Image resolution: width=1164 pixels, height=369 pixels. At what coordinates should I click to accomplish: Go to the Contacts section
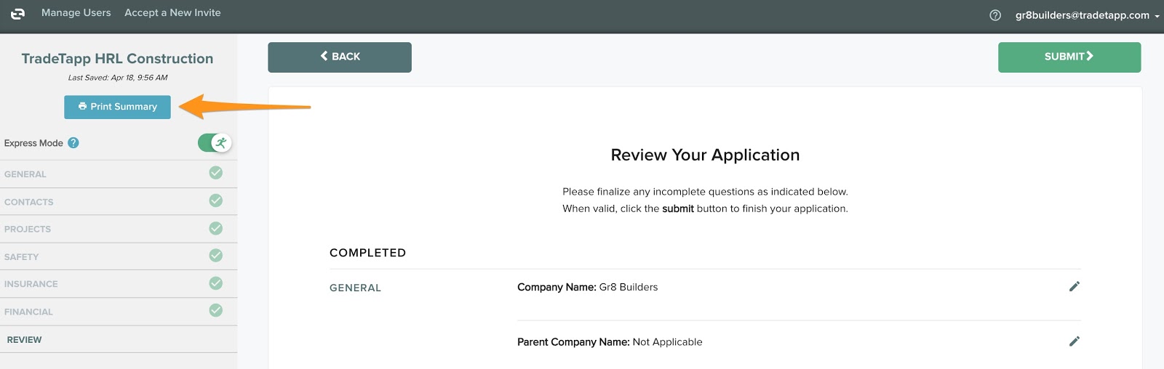pyautogui.click(x=29, y=202)
